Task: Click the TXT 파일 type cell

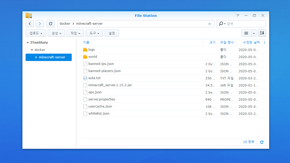Action: coord(227,78)
